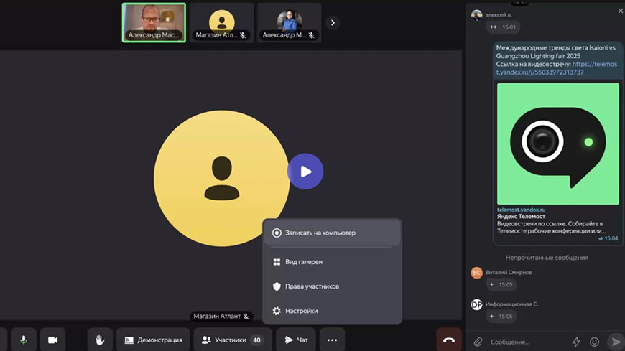The image size is (625, 351).
Task: Expand participant strip with right chevron
Action: point(332,23)
